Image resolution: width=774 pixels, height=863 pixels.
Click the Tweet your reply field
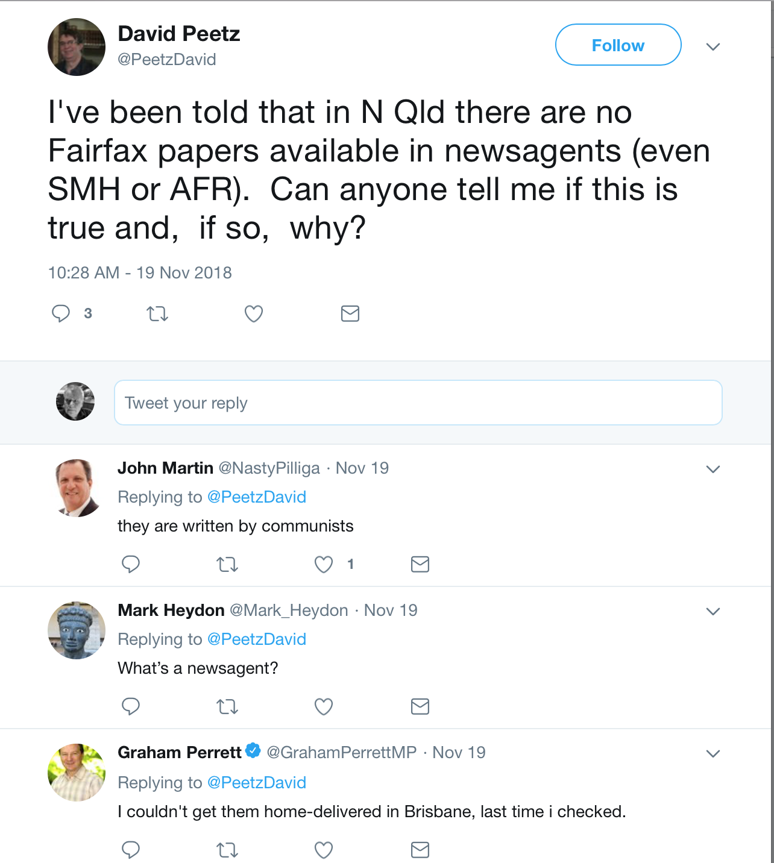[x=418, y=403]
